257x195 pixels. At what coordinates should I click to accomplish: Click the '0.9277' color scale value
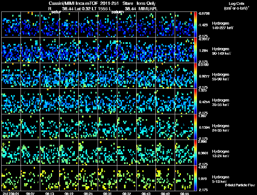click(204, 76)
